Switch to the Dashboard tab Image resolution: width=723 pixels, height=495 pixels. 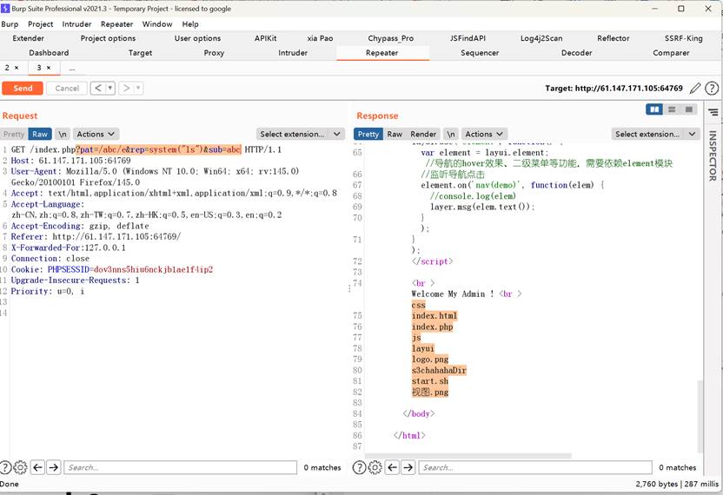click(x=49, y=53)
